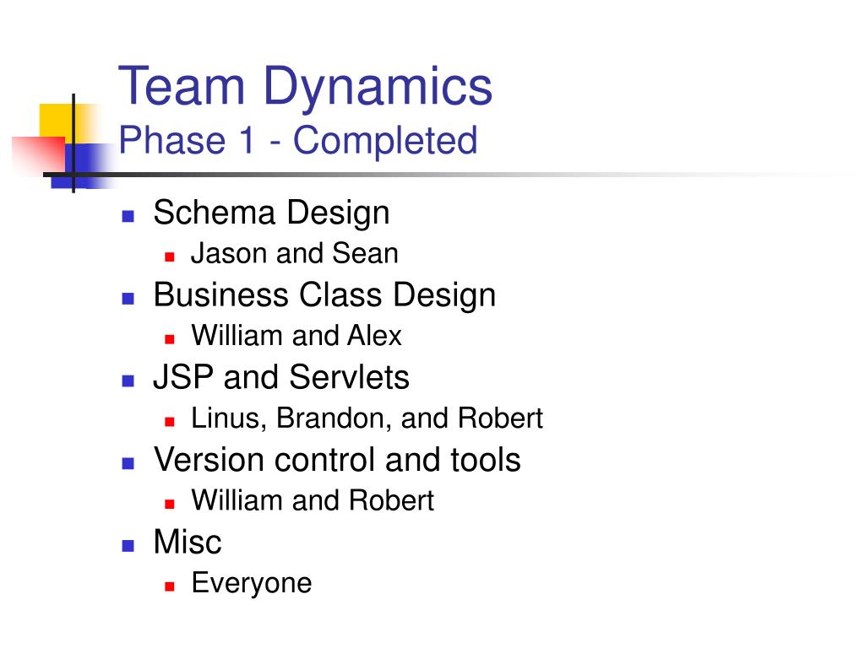Click blue bullet beside Misc
Screen dimensions: 865x648
click(x=128, y=546)
